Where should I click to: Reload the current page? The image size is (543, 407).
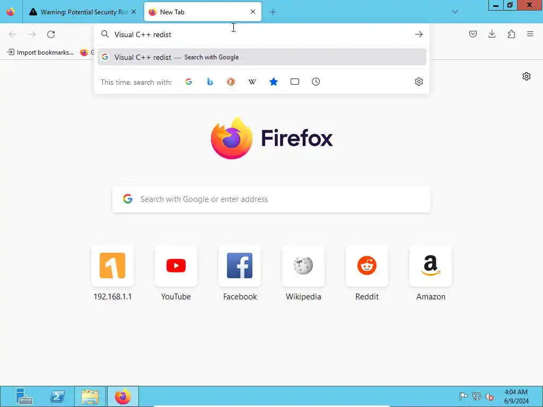[x=51, y=34]
